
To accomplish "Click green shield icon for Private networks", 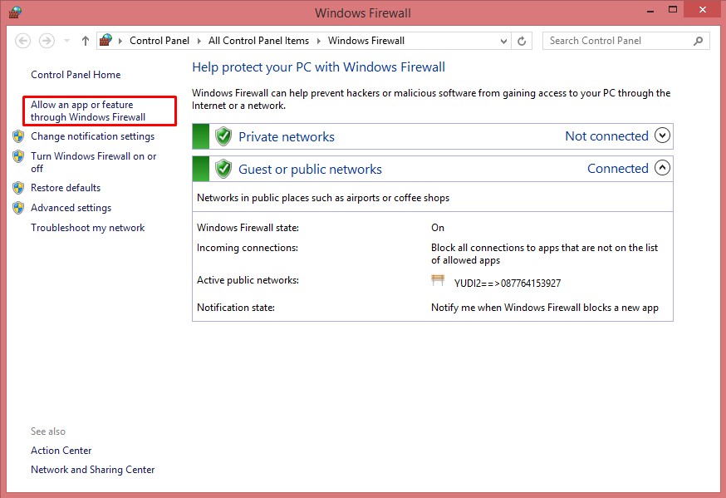I will (x=223, y=136).
